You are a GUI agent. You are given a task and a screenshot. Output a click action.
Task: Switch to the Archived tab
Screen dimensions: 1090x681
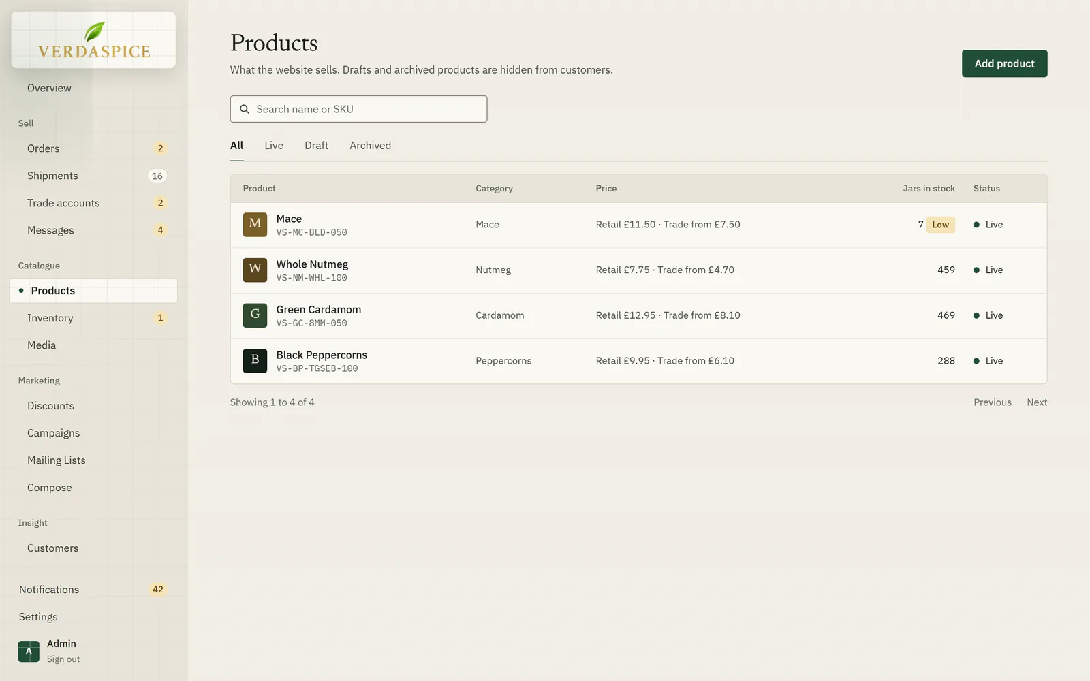click(370, 146)
